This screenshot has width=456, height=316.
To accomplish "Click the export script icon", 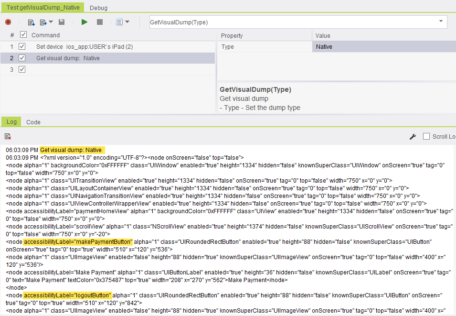I will (x=43, y=22).
